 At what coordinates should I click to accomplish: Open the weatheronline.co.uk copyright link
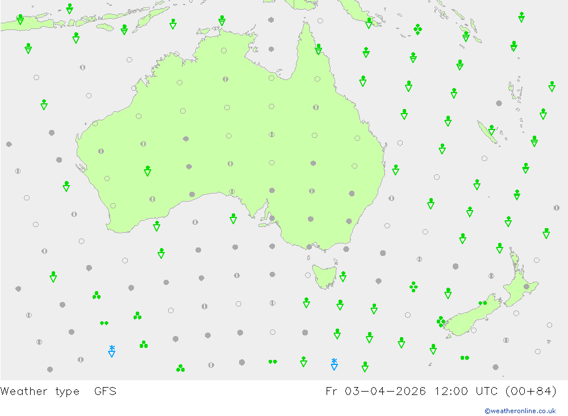520,411
